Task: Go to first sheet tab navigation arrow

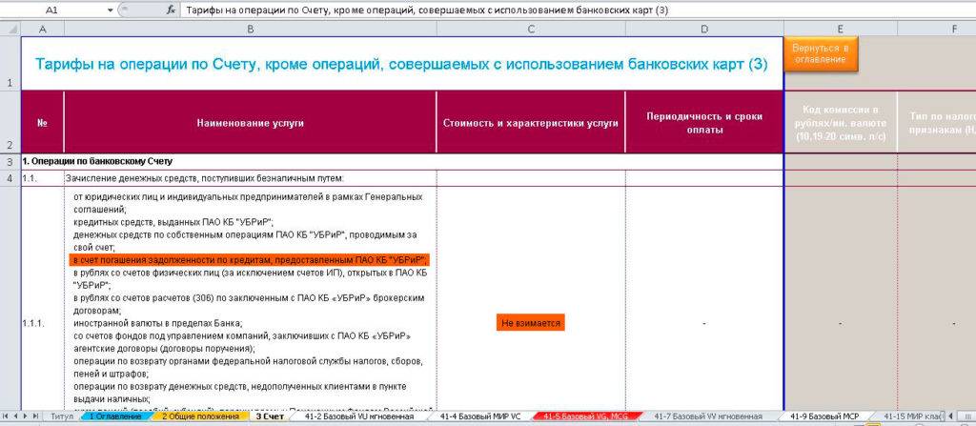Action: 7,416
